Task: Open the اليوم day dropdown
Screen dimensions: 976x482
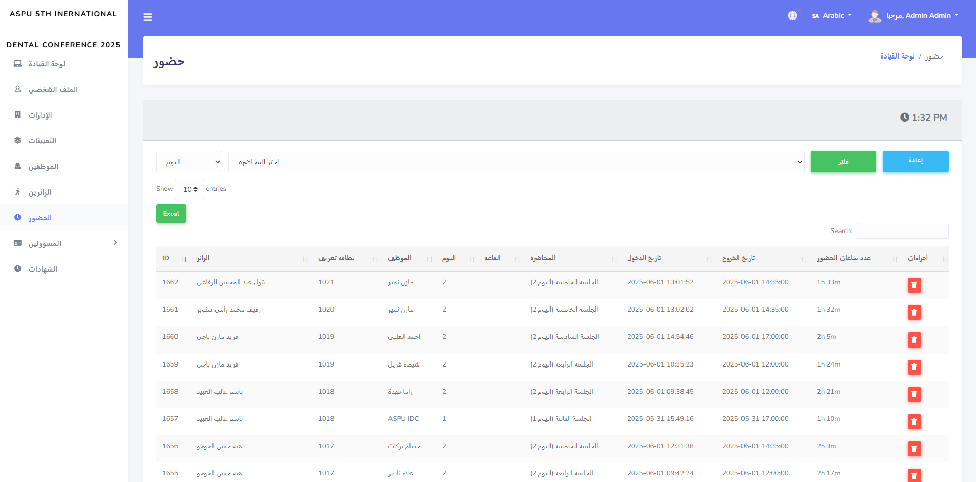Action: point(189,162)
